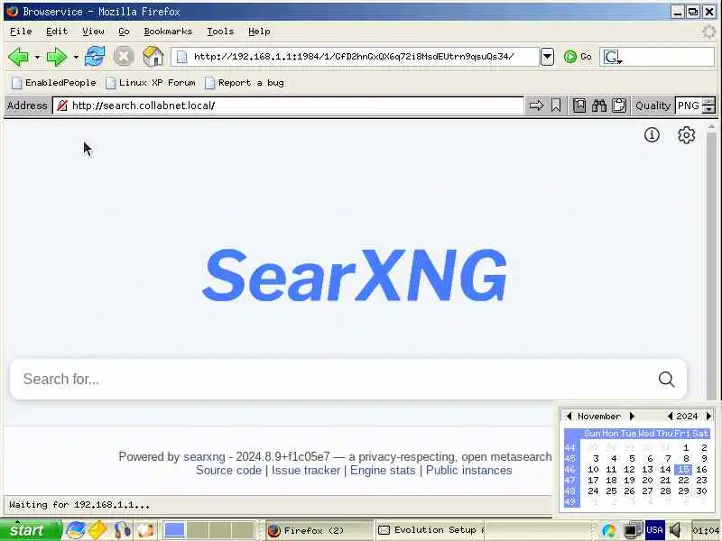This screenshot has height=541, width=722.
Task: Click the scroll-up arrow of page scrollbar
Action: pyautogui.click(x=711, y=127)
